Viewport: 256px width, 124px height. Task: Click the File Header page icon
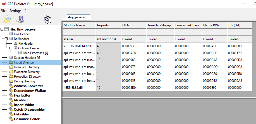click(x=16, y=43)
